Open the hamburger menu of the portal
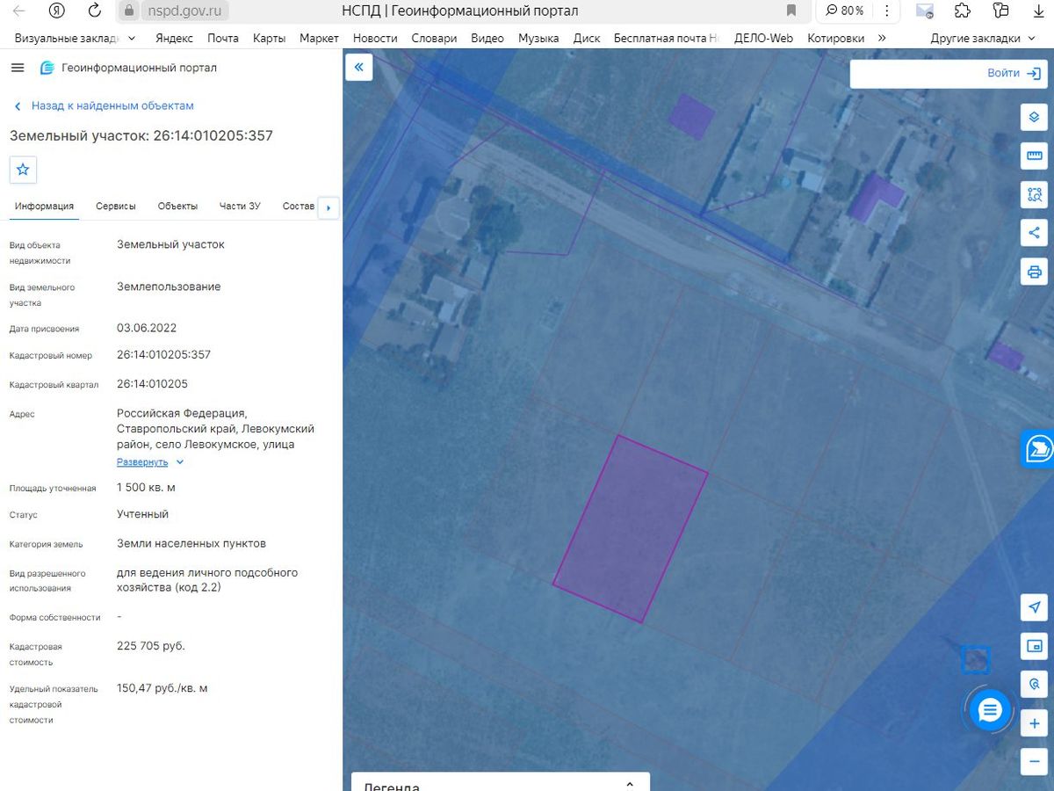Image resolution: width=1054 pixels, height=791 pixels. pyautogui.click(x=18, y=68)
